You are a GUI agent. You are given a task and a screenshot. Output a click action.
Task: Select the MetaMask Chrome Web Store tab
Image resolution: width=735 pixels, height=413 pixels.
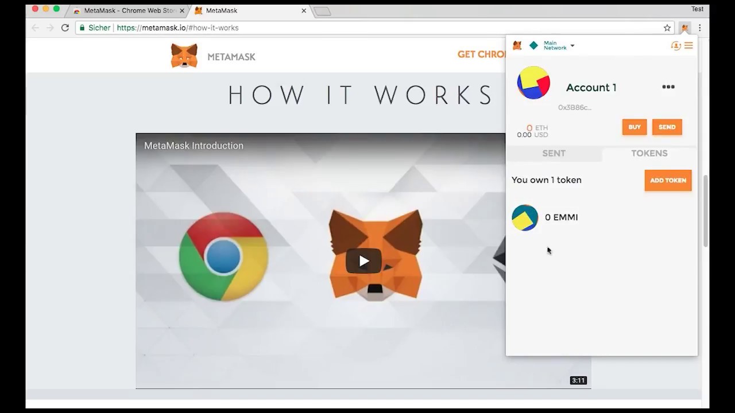[129, 10]
